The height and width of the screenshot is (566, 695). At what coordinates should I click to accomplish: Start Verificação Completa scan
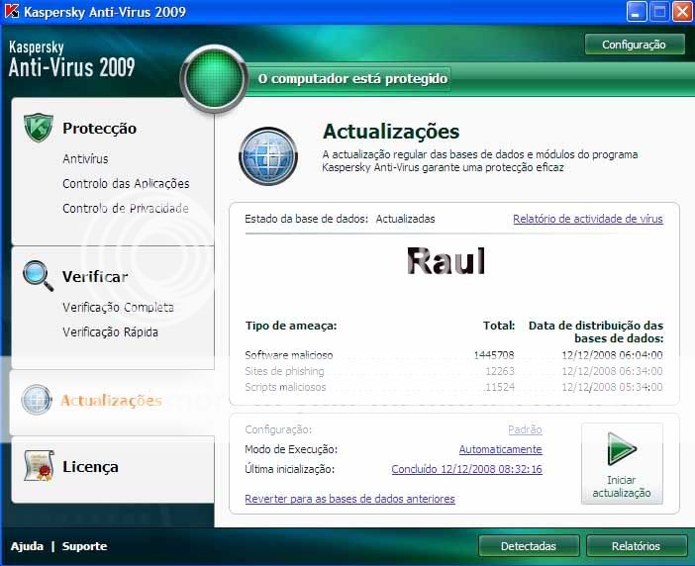[118, 307]
